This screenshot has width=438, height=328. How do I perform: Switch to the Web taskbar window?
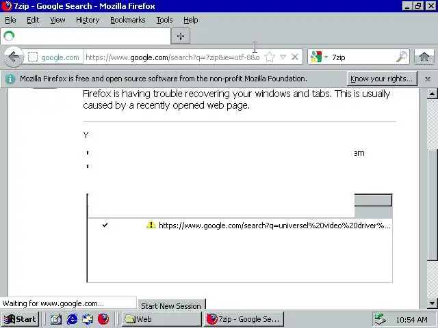click(x=162, y=319)
